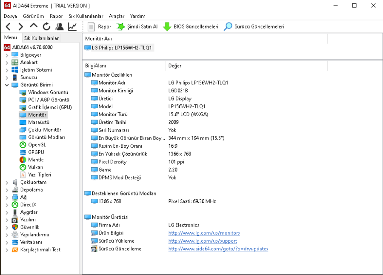Viewport: 383px width, 275px height.
Task: Go forward with the right arrow toolbar icon
Action: (21, 26)
